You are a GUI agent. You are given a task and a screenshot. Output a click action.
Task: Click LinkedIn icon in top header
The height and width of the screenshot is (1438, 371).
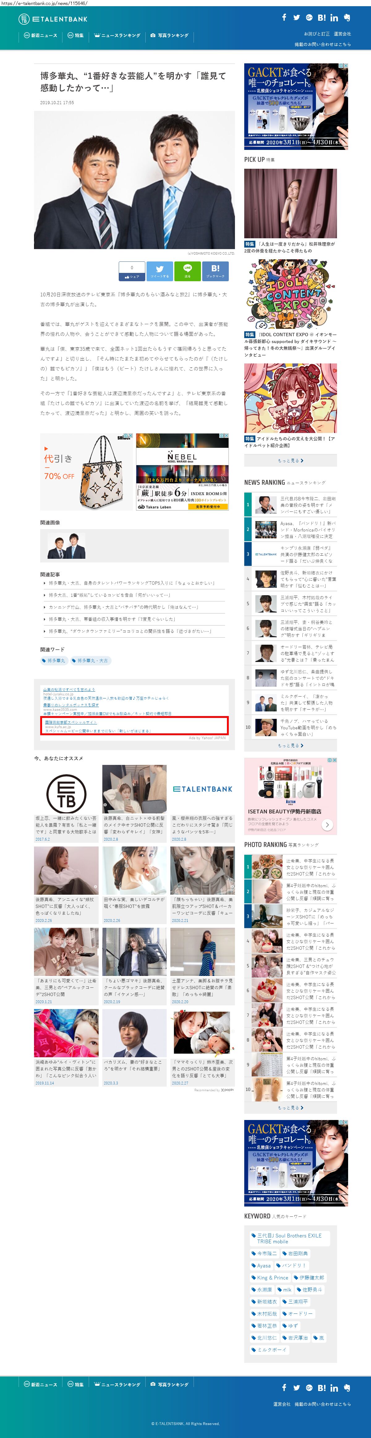click(x=334, y=17)
